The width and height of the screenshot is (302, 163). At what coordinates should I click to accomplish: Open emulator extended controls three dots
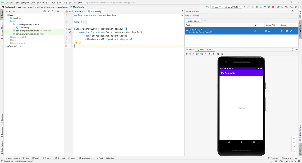(226, 54)
